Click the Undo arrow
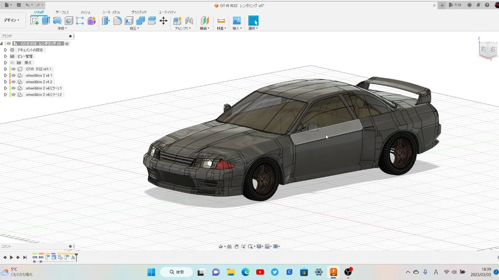Screen dimensions: 499x280 pos(28,5)
